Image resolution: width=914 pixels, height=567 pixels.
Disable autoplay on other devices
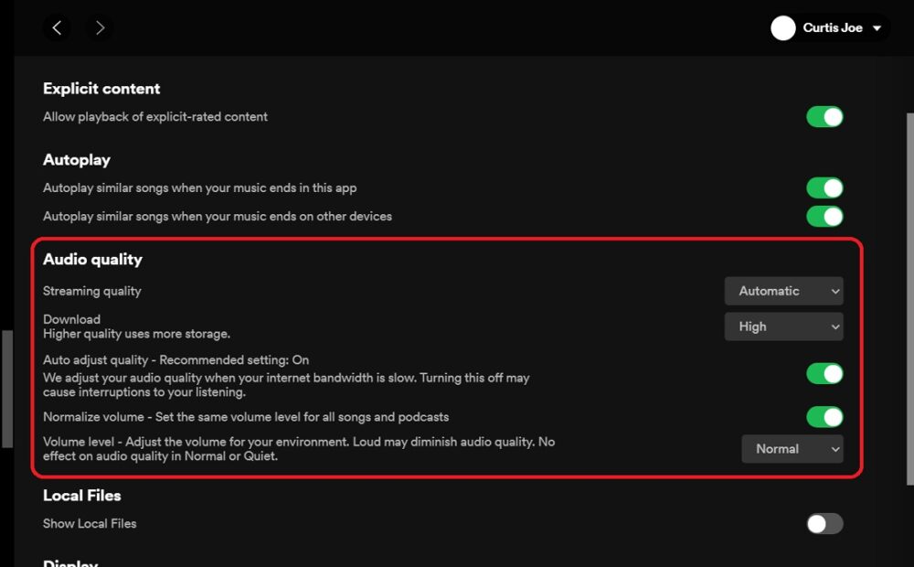(824, 216)
